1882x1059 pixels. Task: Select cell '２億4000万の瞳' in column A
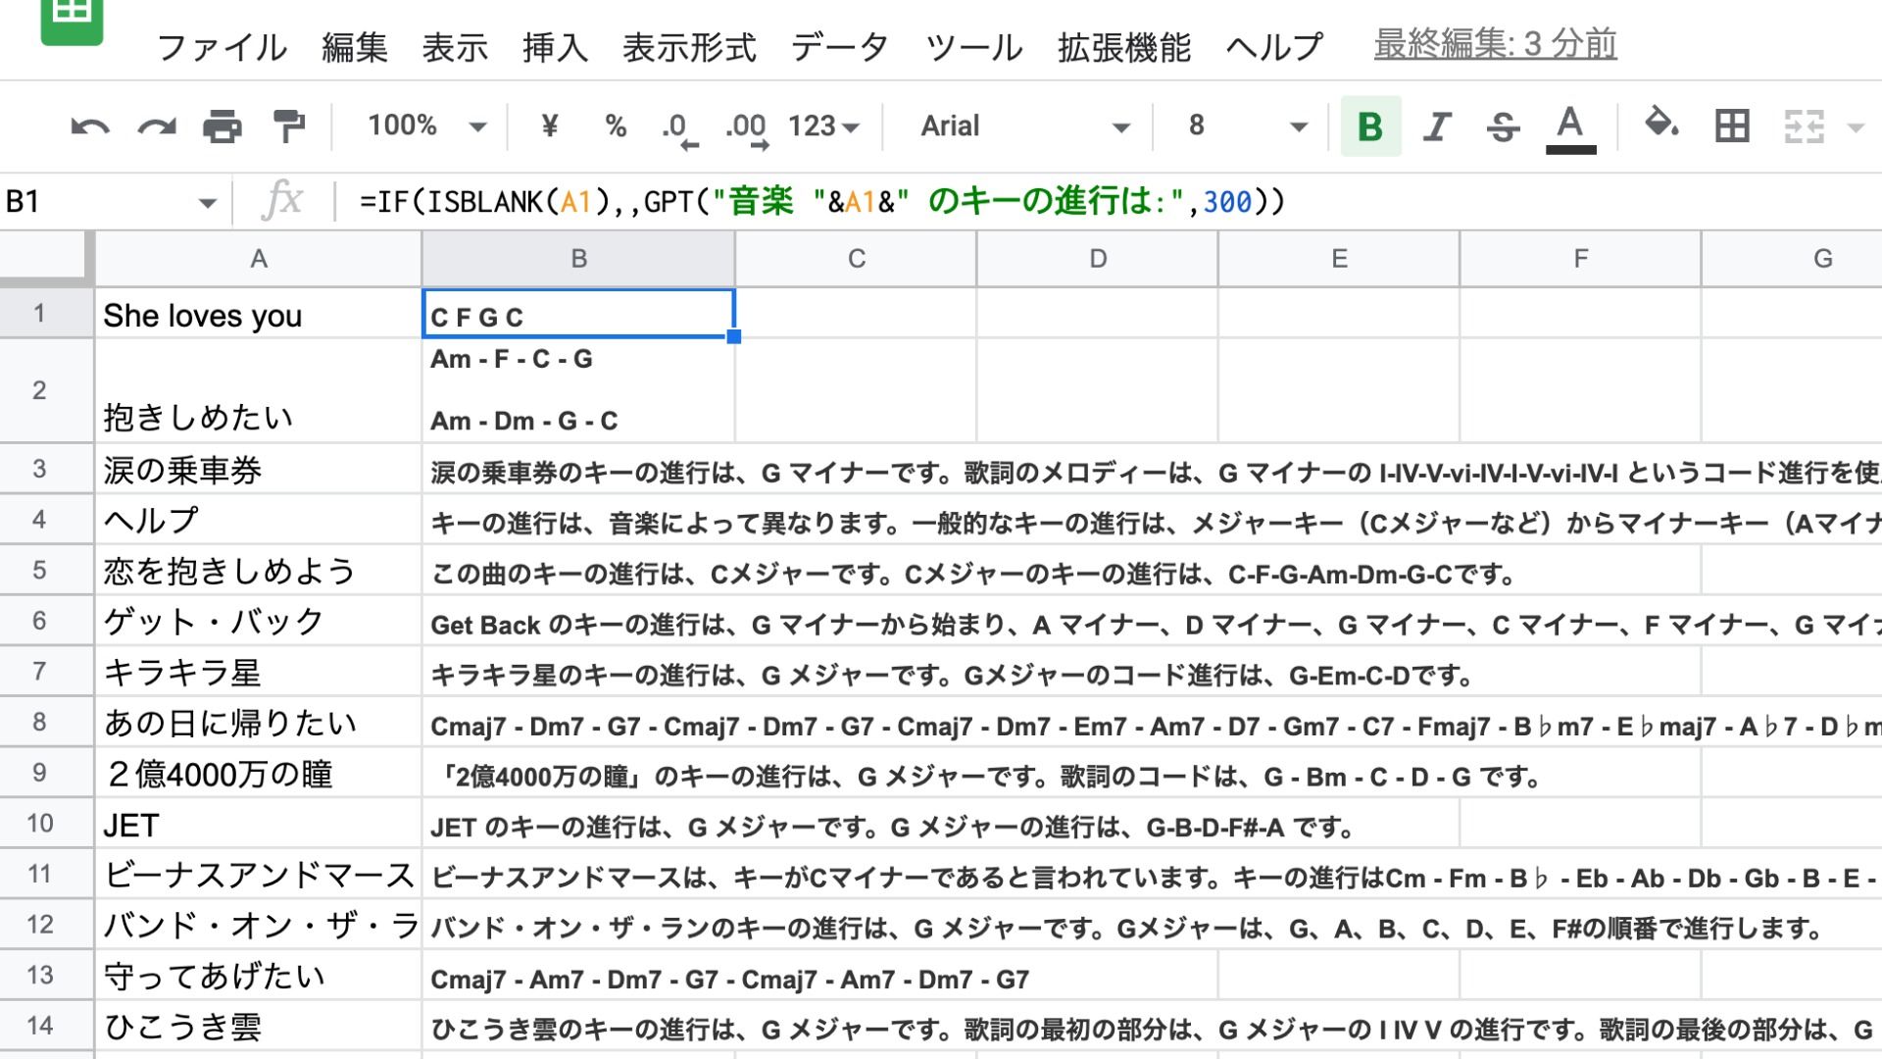(259, 773)
